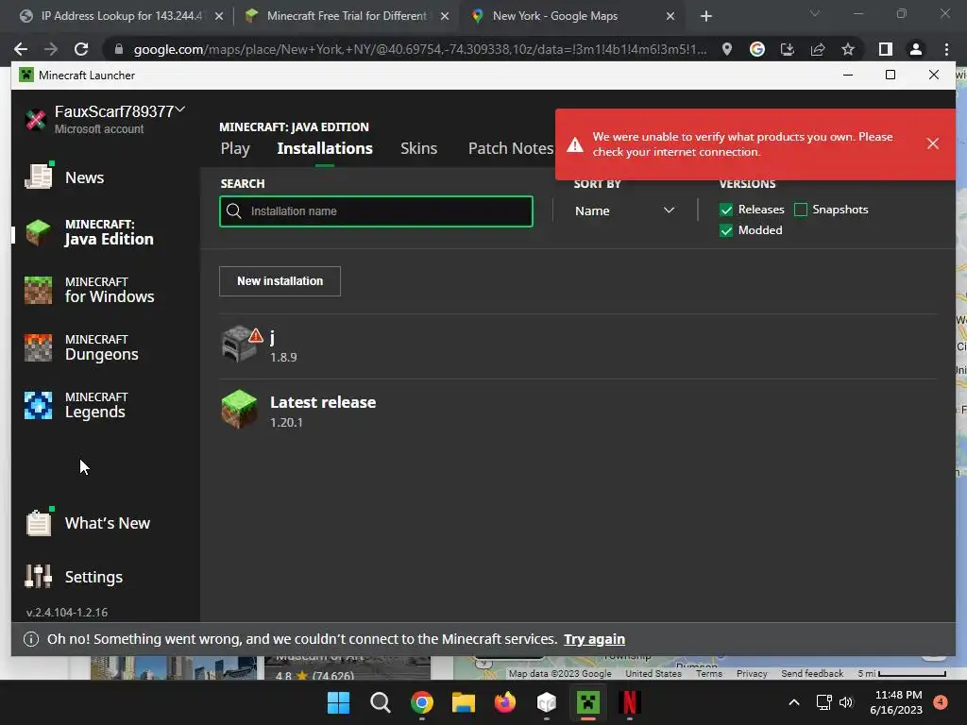Open the Minecraft Dungeons icon
The height and width of the screenshot is (725, 967).
coord(38,347)
